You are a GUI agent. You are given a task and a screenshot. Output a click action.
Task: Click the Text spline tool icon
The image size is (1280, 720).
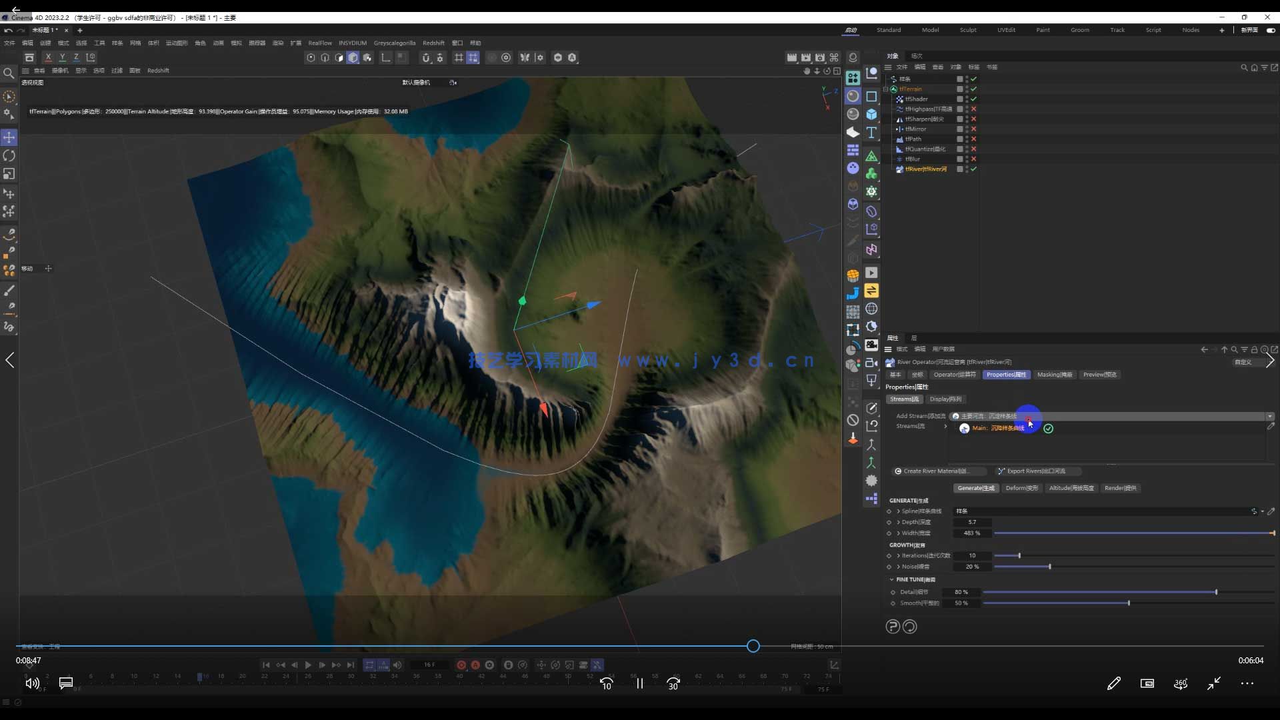click(x=871, y=133)
